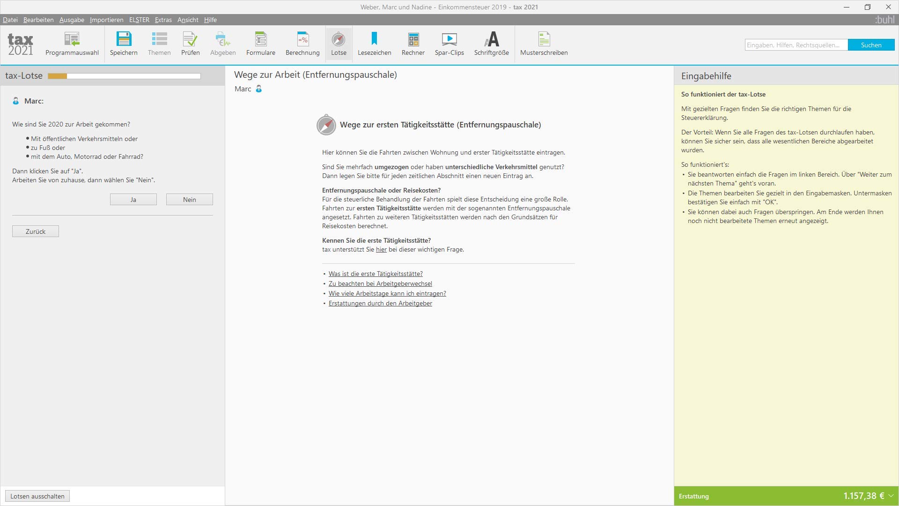Click the person icon beside Marc in tax-Lotse

click(16, 101)
